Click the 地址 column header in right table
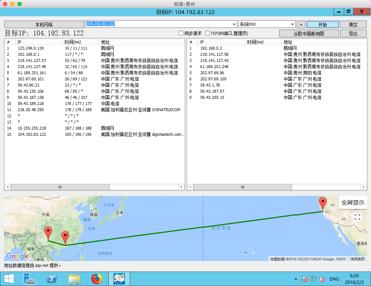Viewport: 371px width, 286px height. coord(288,42)
